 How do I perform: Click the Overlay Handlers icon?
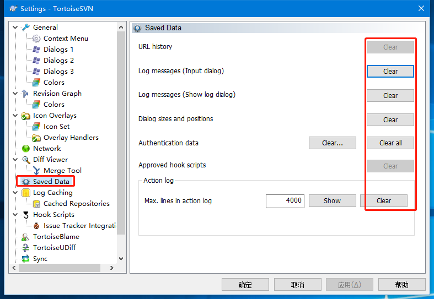click(36, 138)
